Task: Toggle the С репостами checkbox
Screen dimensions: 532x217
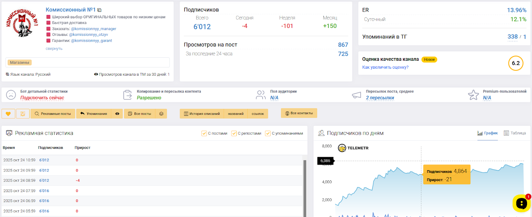Action: [234, 133]
